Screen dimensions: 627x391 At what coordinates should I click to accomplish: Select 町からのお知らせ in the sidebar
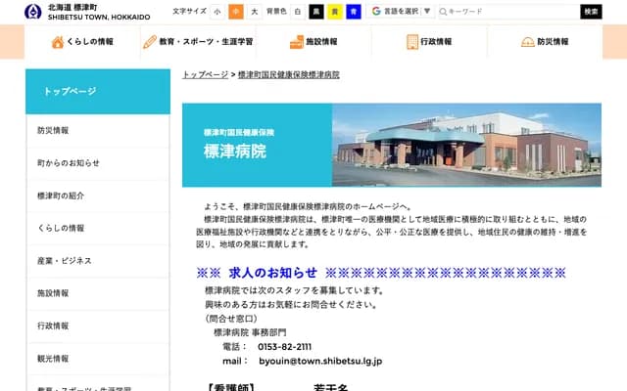coord(98,163)
